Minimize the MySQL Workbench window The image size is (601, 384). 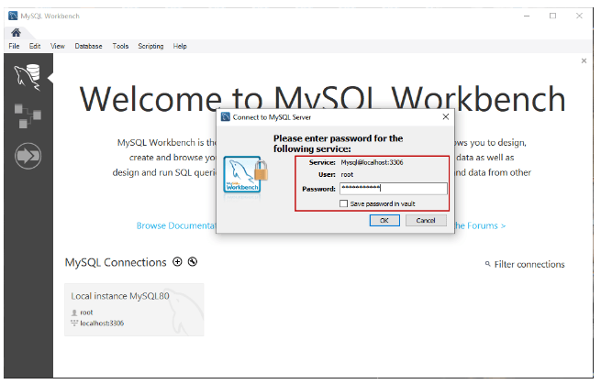(x=527, y=16)
